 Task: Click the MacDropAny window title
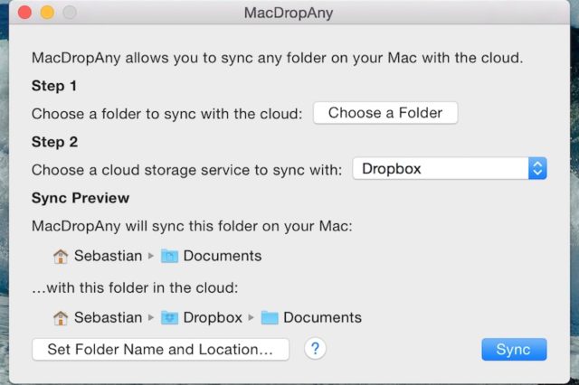coord(289,14)
